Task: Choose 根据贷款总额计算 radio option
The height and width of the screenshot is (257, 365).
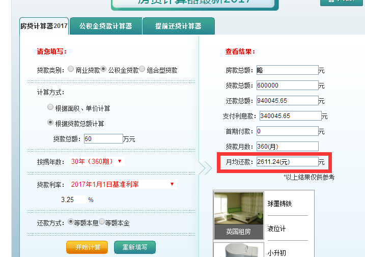Action: [50, 122]
